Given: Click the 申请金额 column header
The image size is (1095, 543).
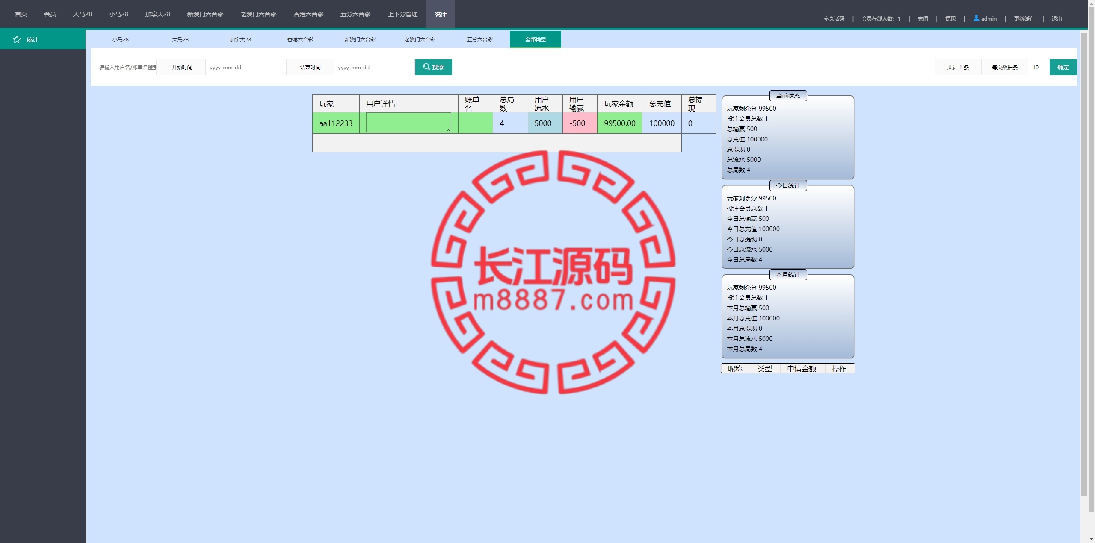Looking at the screenshot, I should coord(802,368).
